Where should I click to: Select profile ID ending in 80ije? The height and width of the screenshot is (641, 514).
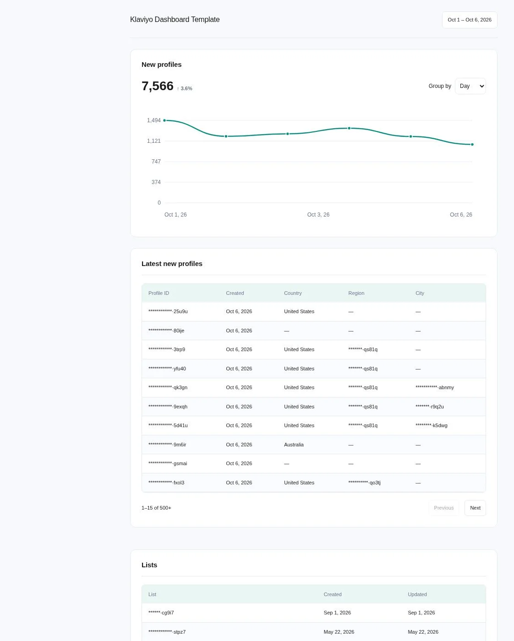(166, 331)
